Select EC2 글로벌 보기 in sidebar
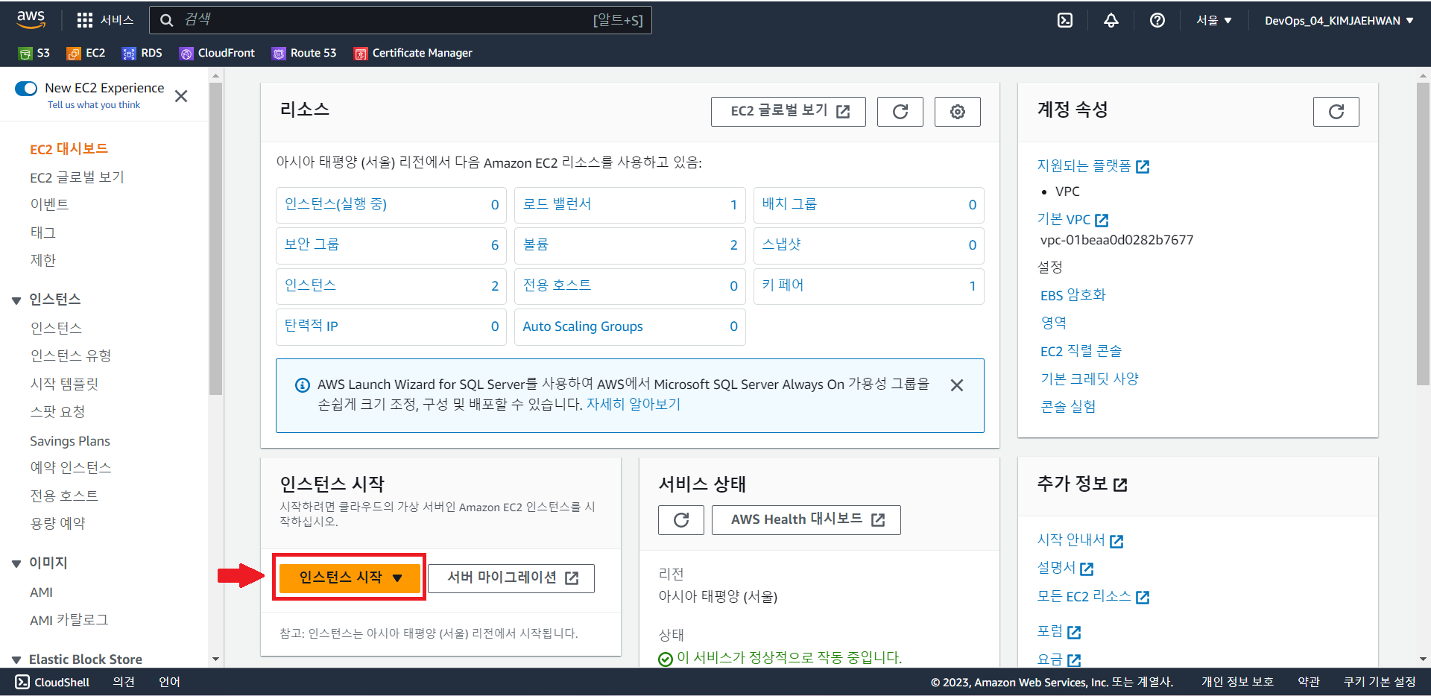Viewport: 1431px width, 696px height. coord(77,177)
